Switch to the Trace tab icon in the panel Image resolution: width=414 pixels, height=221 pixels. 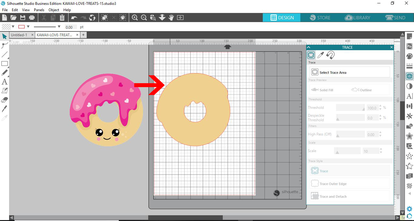[311, 55]
